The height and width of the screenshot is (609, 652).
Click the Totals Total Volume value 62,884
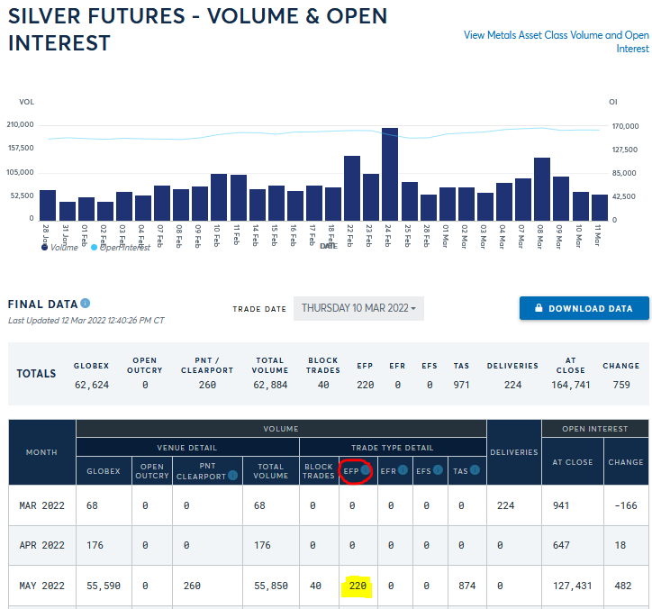(270, 385)
